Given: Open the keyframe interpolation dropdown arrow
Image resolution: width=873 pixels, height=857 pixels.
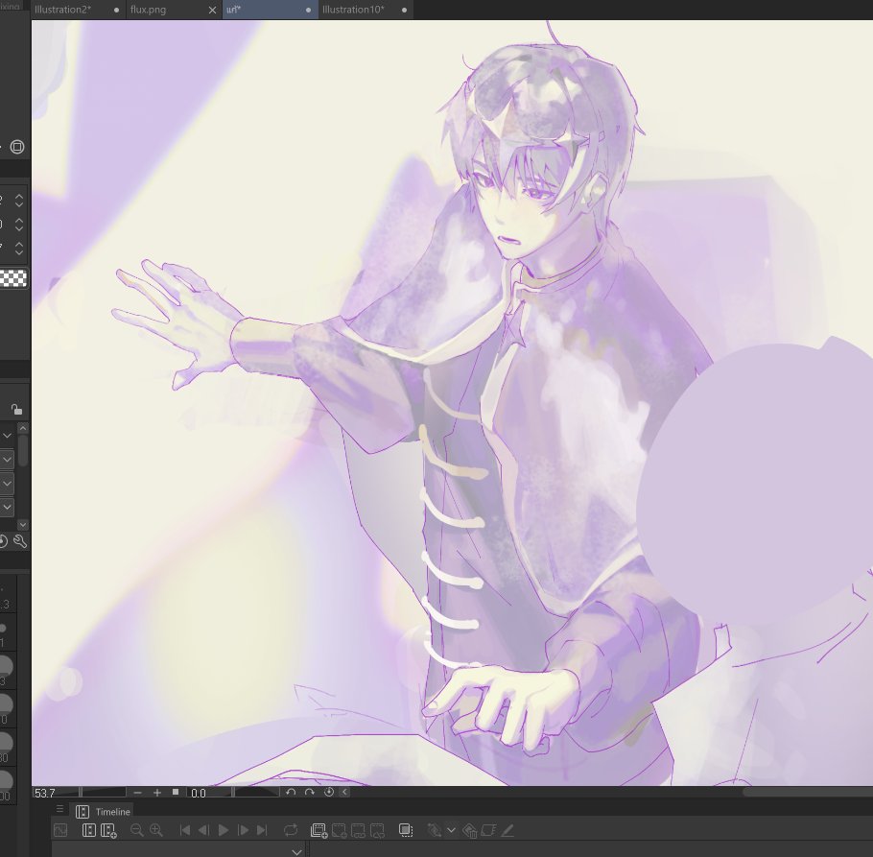Looking at the screenshot, I should click(452, 830).
